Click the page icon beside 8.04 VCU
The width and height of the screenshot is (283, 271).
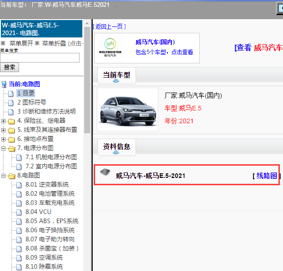click(x=19, y=212)
